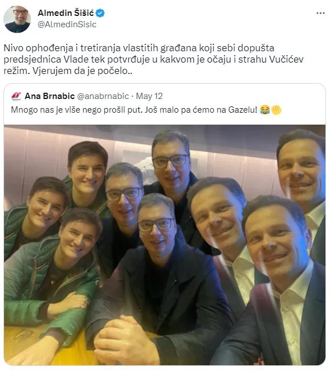Image resolution: width=330 pixels, height=371 pixels.
Task: Open the group selfie photo in quoted tweet
Action: click(165, 245)
